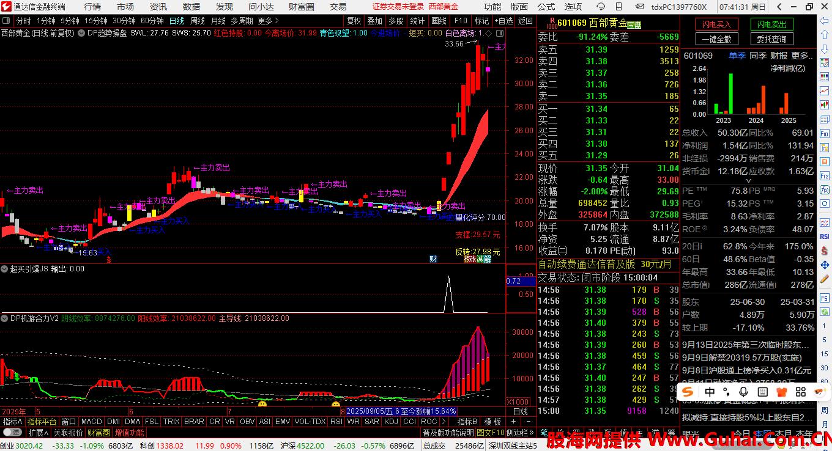Expand the finance panel with the down chevron

click(x=748, y=181)
